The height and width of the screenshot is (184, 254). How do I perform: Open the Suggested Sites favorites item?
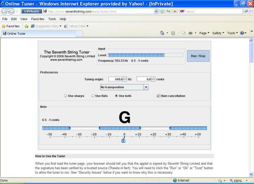click(46, 26)
